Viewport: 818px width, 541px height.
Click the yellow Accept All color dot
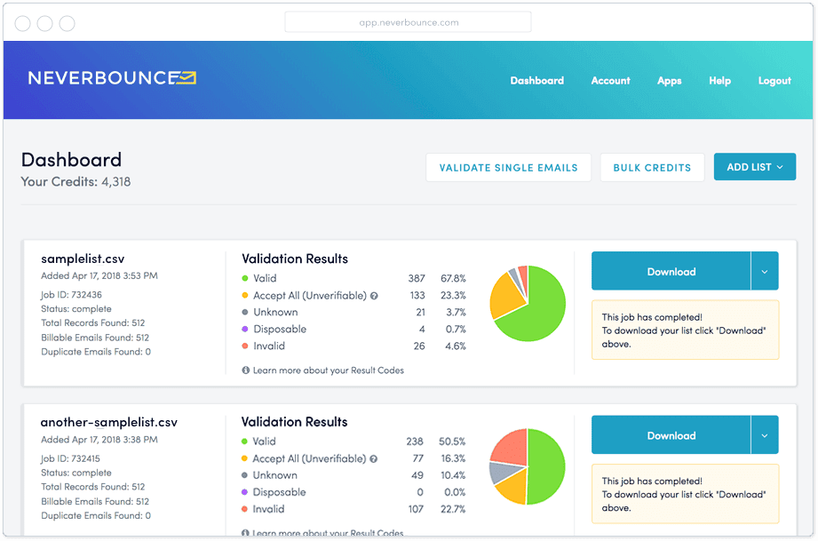pos(245,295)
